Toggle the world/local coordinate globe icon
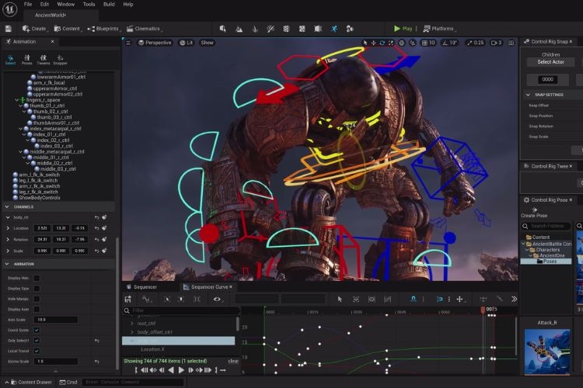 pos(402,43)
